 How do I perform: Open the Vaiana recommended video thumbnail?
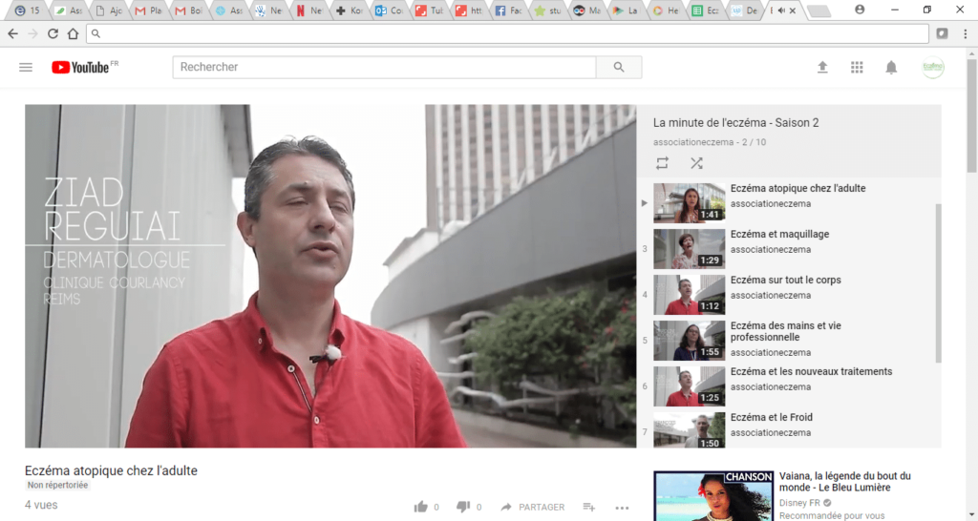point(712,496)
